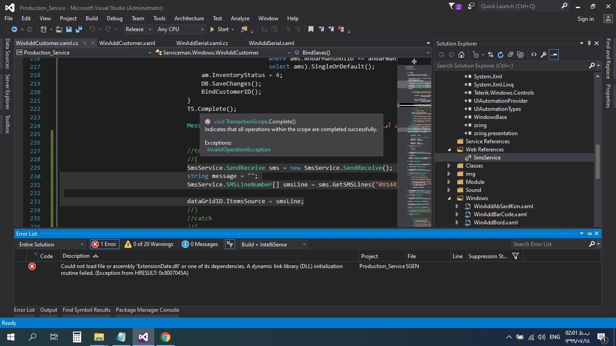Open the Analyze menu
This screenshot has width=616, height=346.
pyautogui.click(x=240, y=18)
